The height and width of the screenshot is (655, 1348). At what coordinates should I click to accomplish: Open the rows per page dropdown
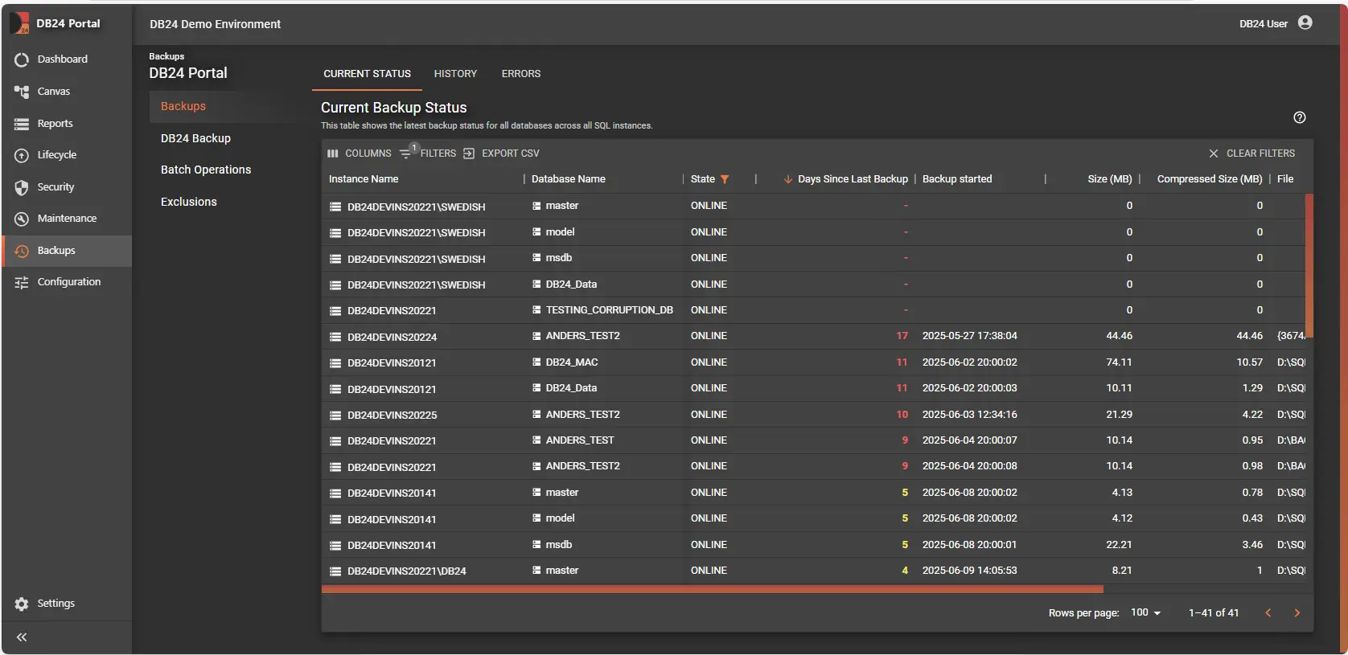[x=1145, y=612]
